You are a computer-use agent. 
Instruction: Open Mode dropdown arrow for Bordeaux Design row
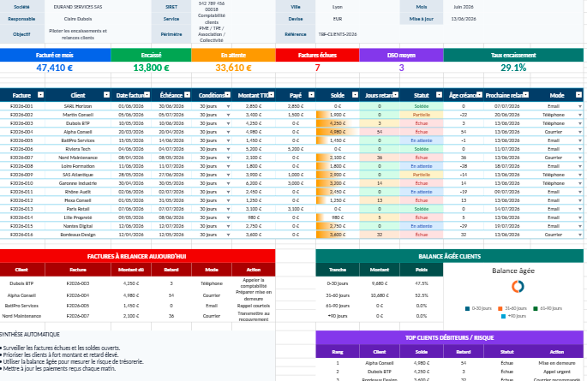[x=580, y=235]
